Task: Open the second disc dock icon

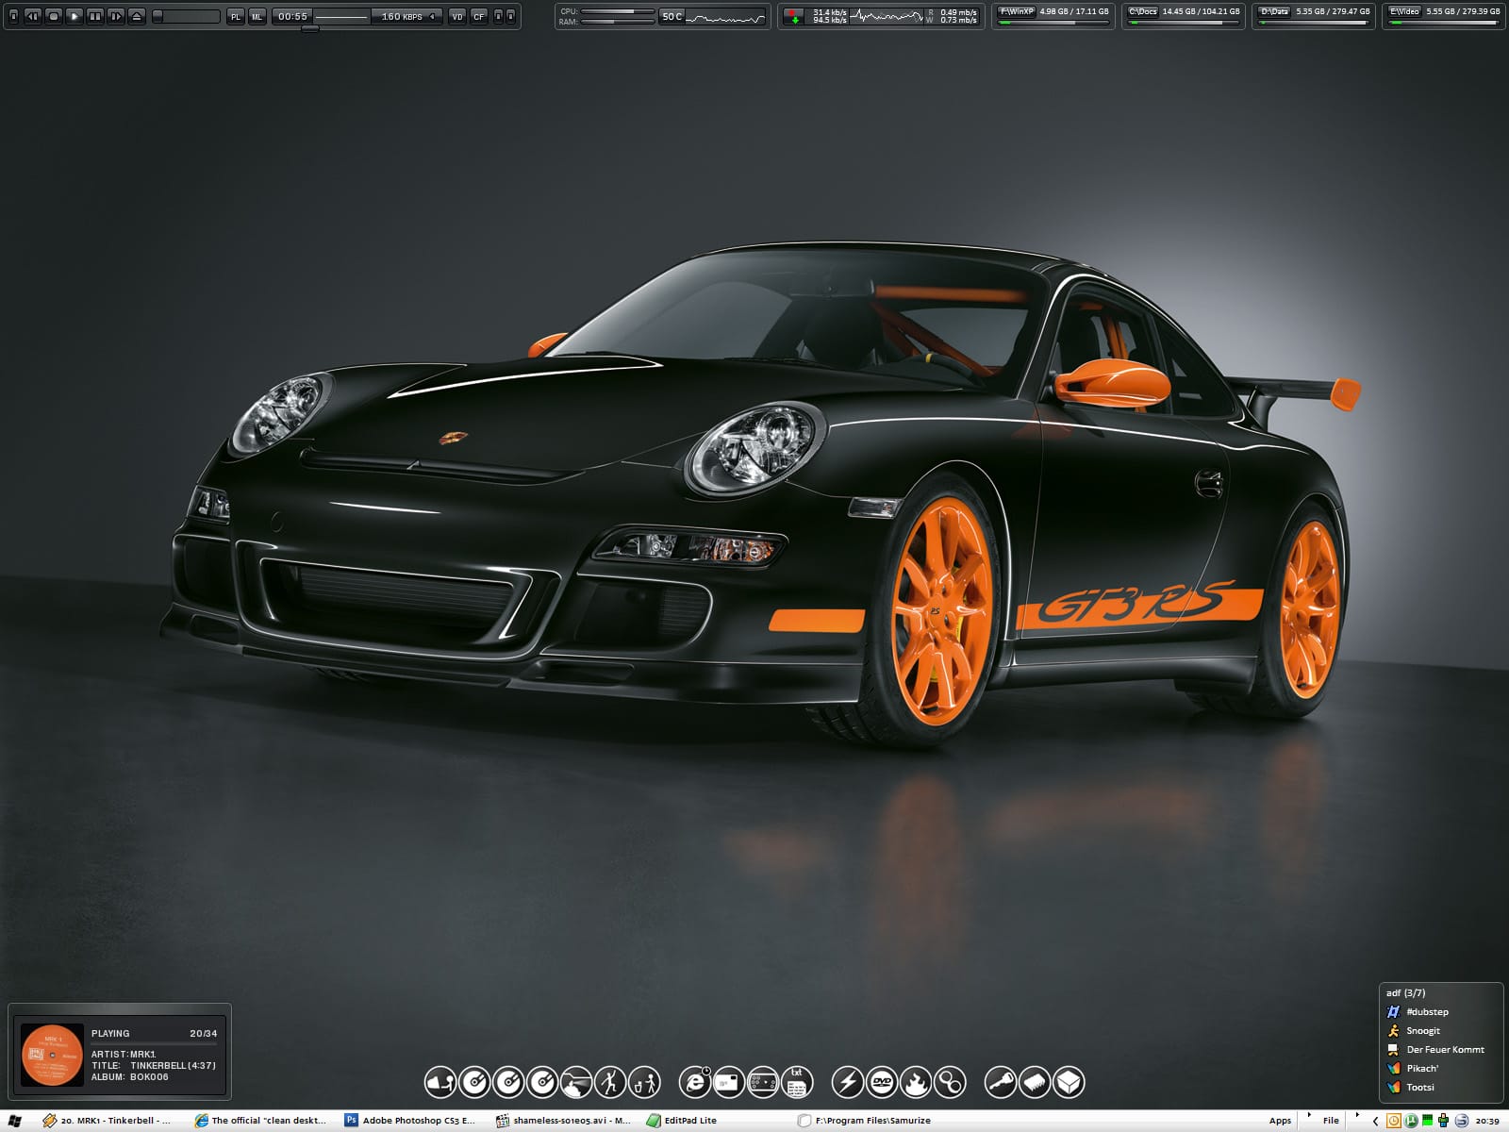Action: (x=508, y=1082)
